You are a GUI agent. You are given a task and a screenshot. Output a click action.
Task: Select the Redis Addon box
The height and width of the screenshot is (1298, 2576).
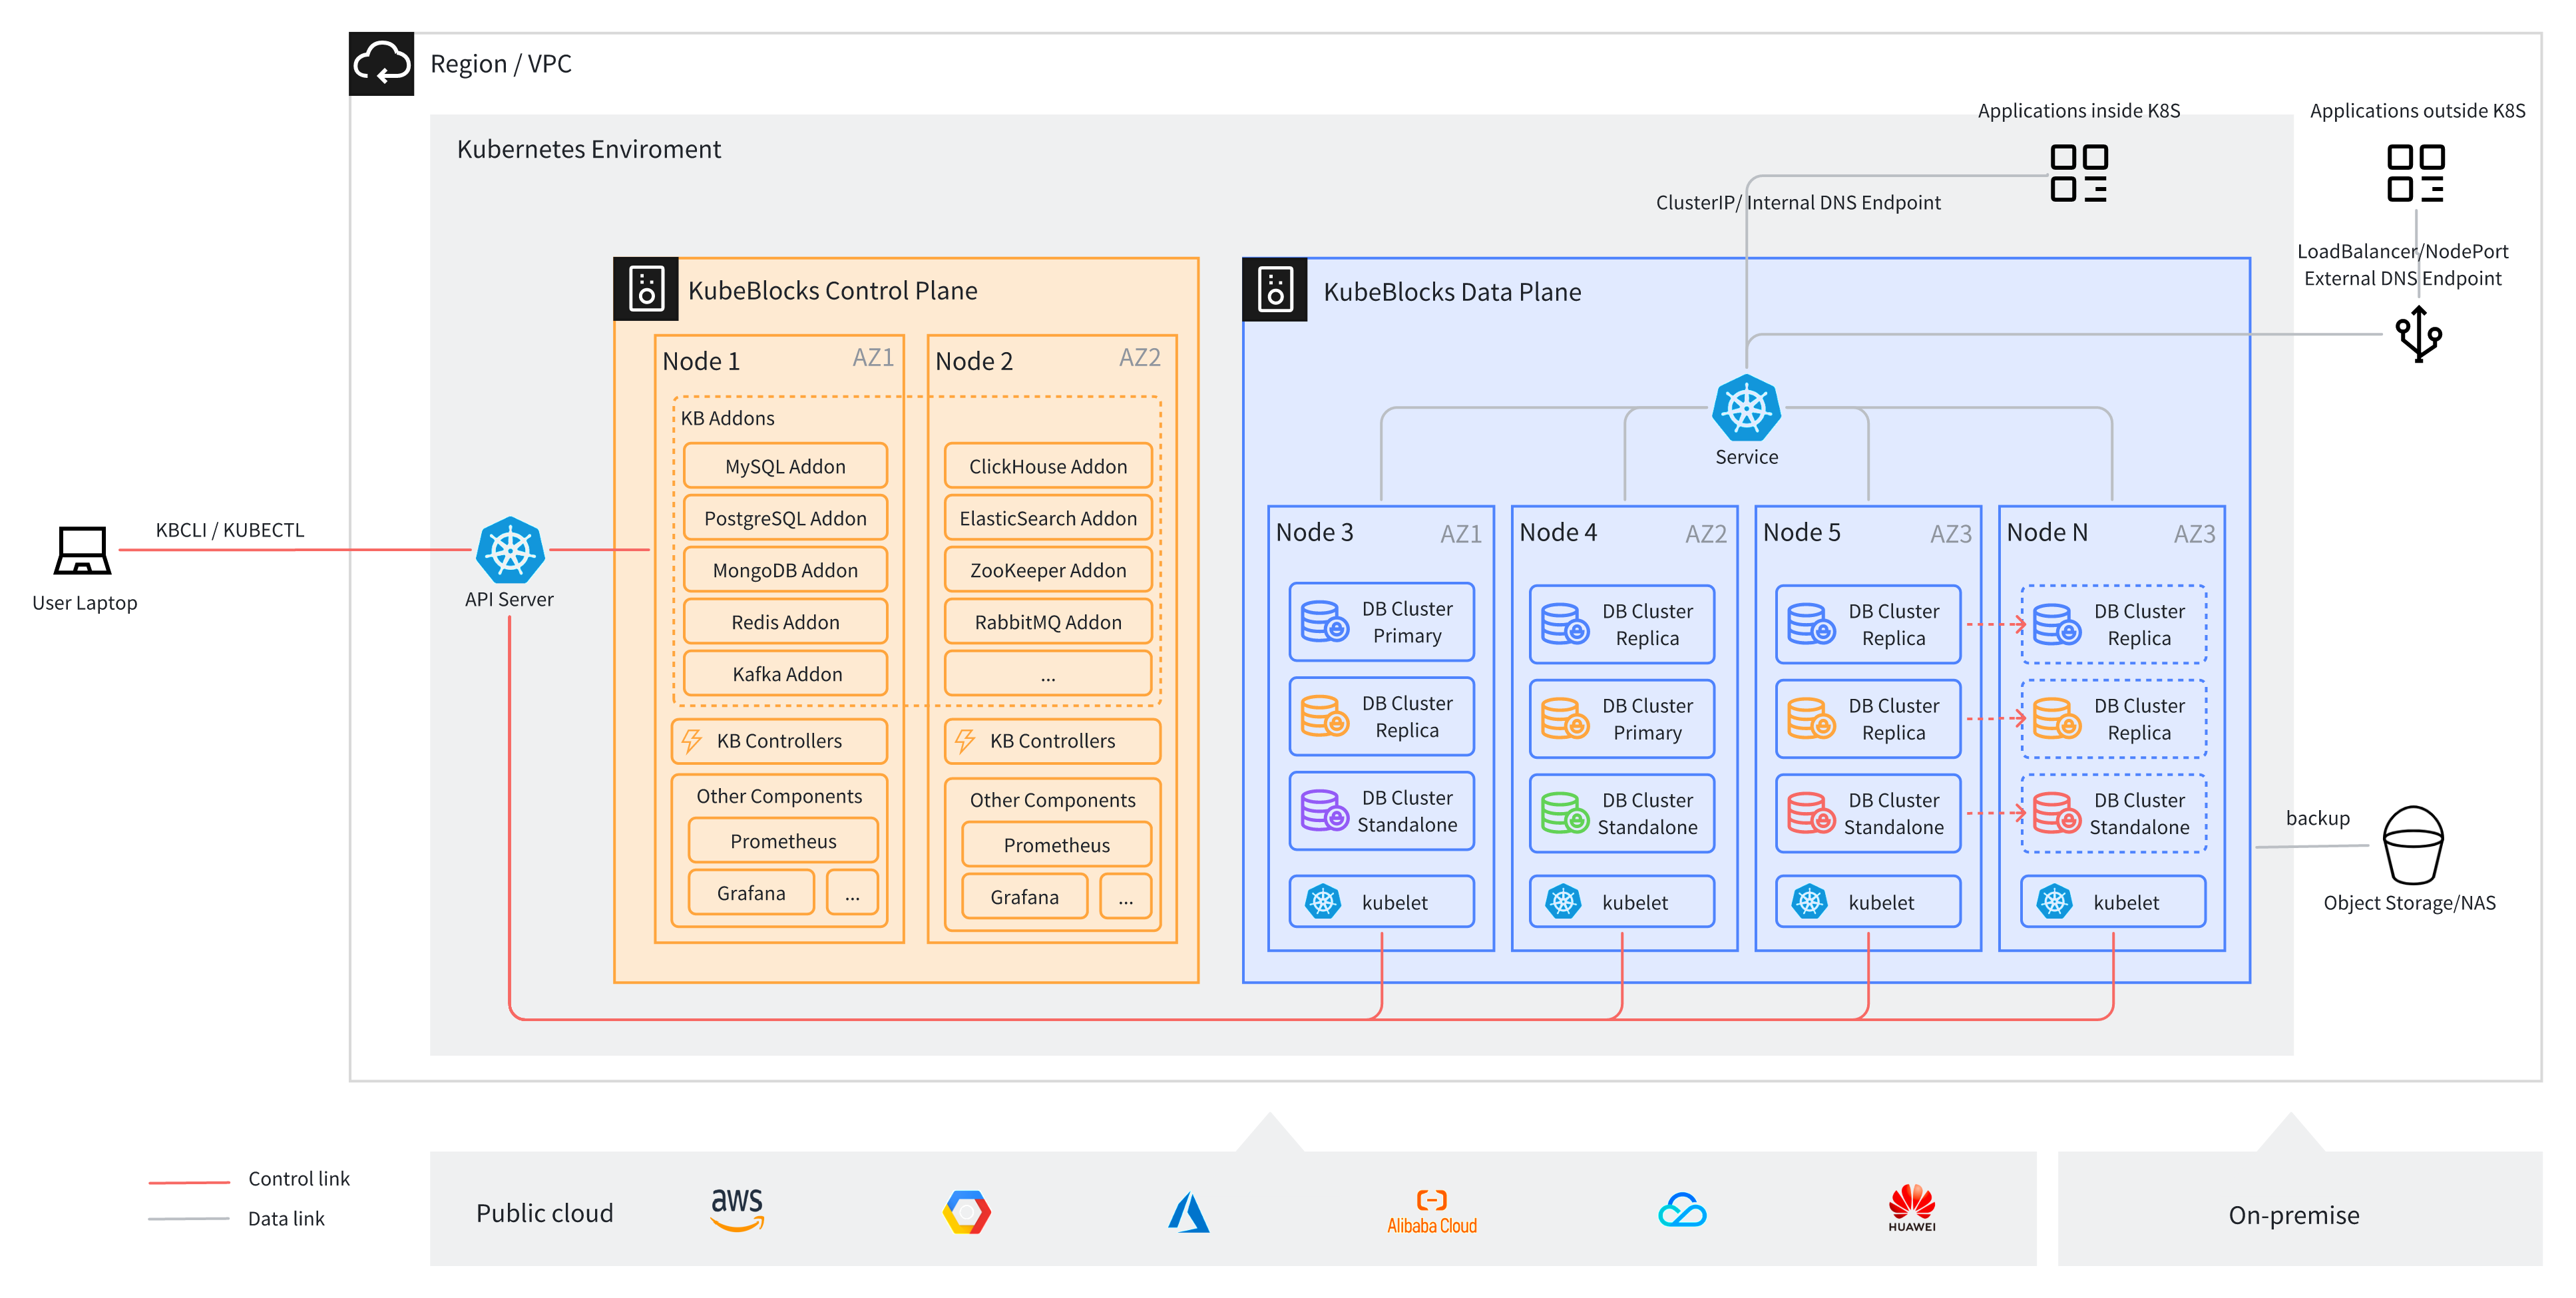[x=785, y=622]
